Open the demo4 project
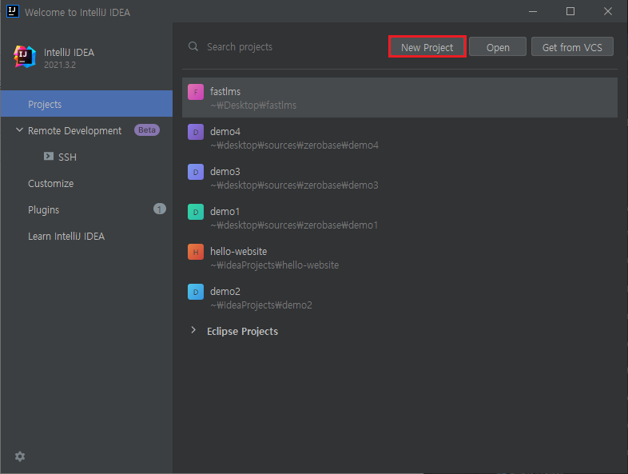This screenshot has height=474, width=628. pyautogui.click(x=399, y=137)
